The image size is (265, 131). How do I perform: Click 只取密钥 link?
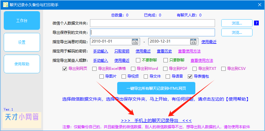(122, 51)
